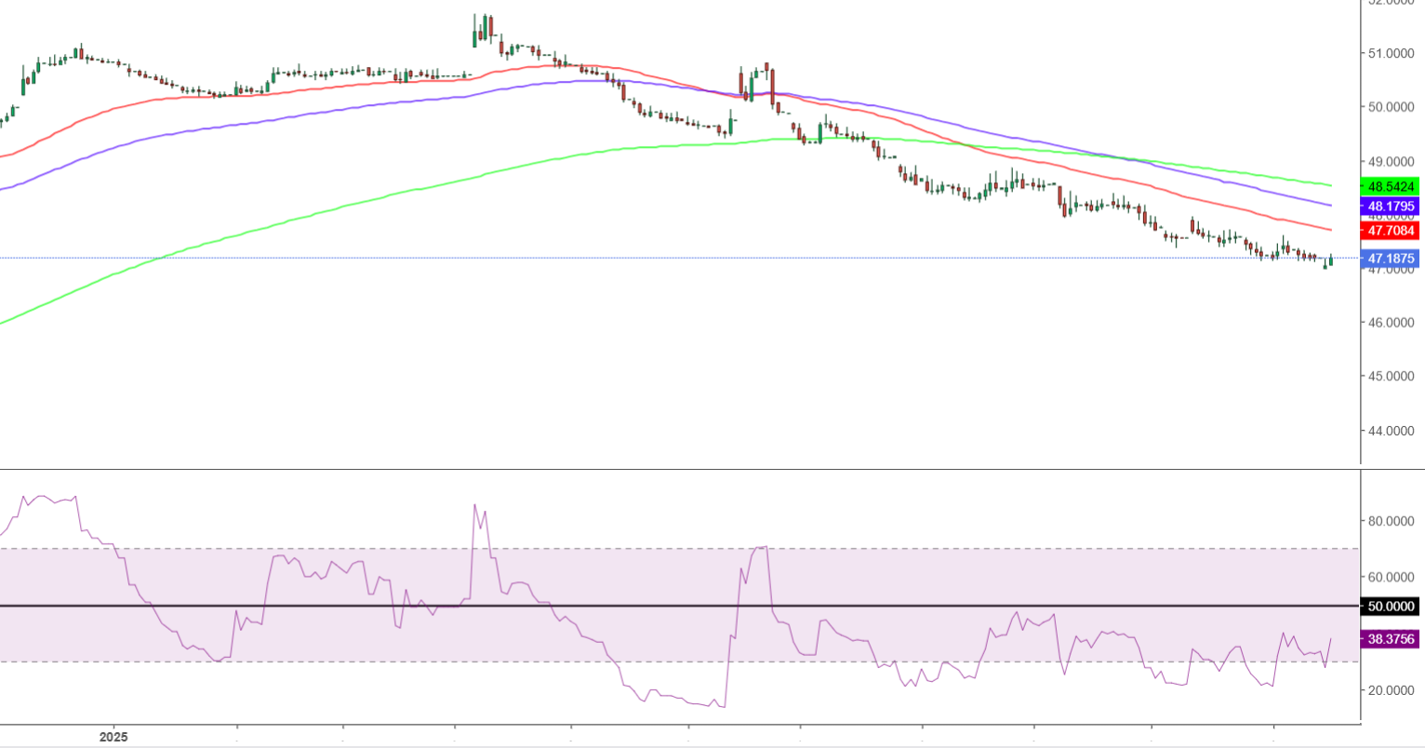Click the green 48.5424 moving average price label

click(1389, 187)
